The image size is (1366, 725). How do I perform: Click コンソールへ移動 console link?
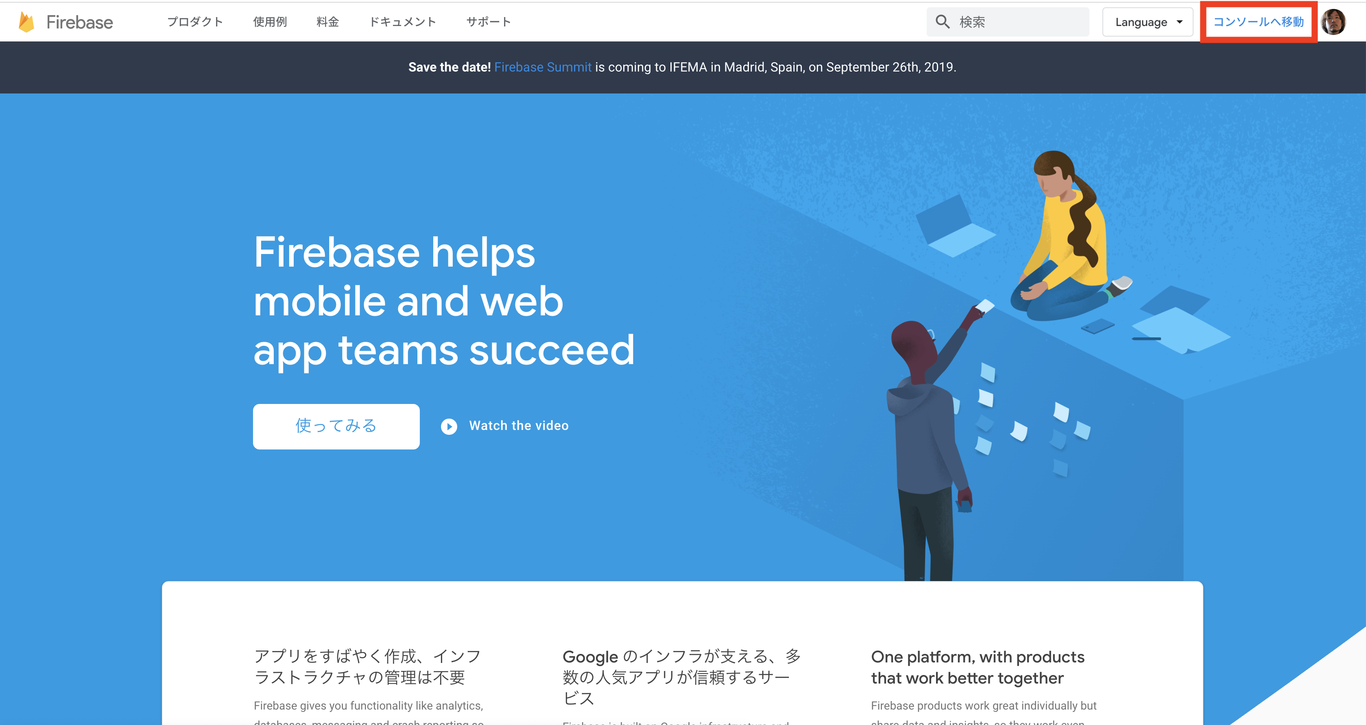1258,22
